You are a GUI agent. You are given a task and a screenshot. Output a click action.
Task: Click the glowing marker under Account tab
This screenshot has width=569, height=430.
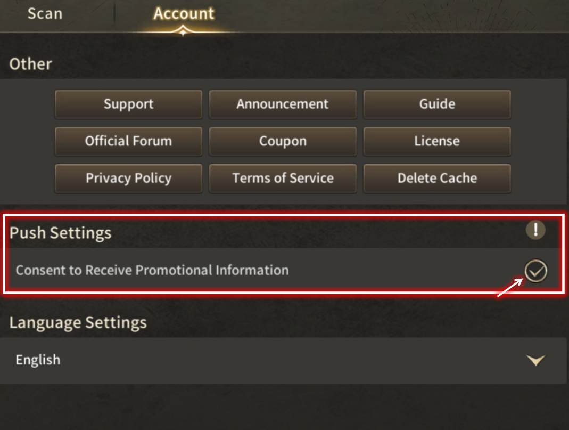pos(183,31)
